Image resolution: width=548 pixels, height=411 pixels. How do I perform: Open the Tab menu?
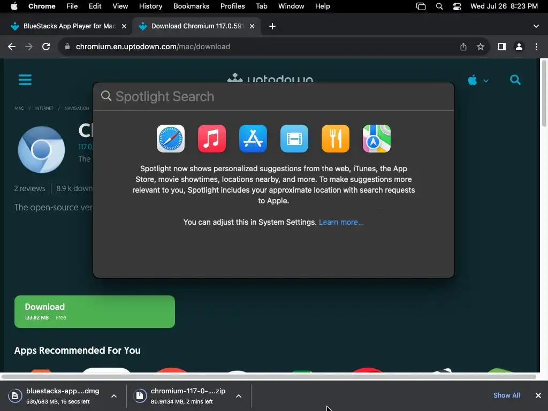261,6
